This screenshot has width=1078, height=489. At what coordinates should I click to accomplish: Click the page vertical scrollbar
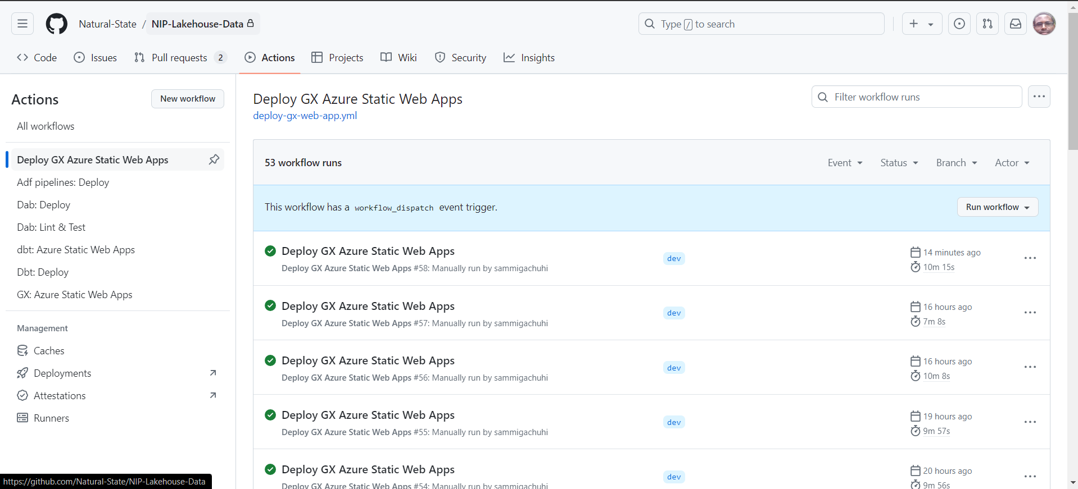click(x=1073, y=81)
